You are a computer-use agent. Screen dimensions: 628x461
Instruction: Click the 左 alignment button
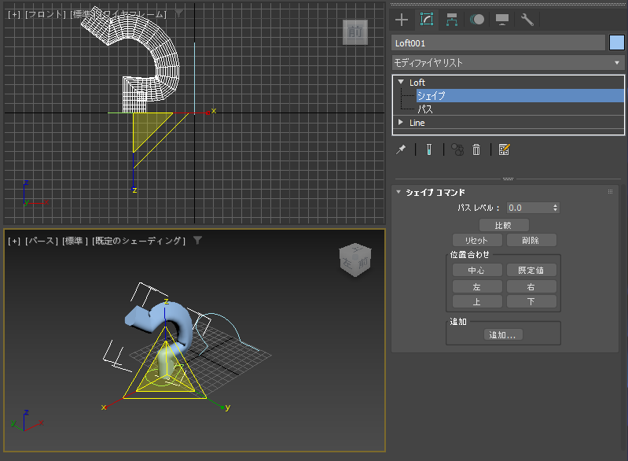coord(477,286)
